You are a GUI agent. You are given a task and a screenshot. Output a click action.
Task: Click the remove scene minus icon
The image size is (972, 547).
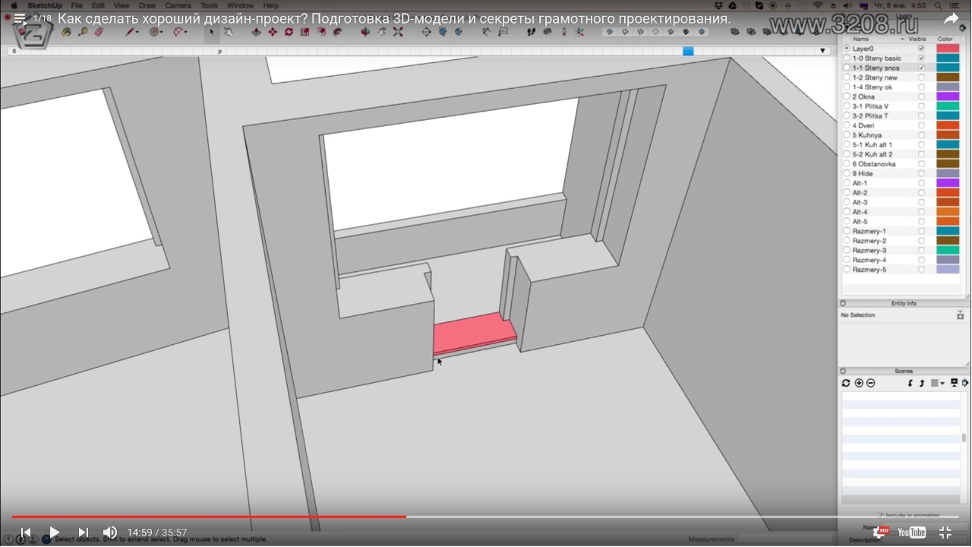click(x=871, y=383)
